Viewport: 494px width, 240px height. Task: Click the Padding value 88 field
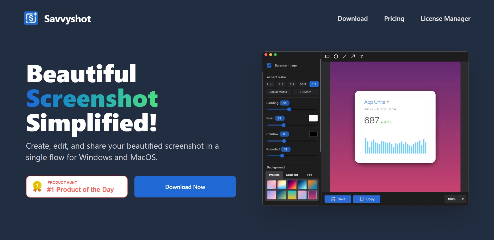coord(285,103)
